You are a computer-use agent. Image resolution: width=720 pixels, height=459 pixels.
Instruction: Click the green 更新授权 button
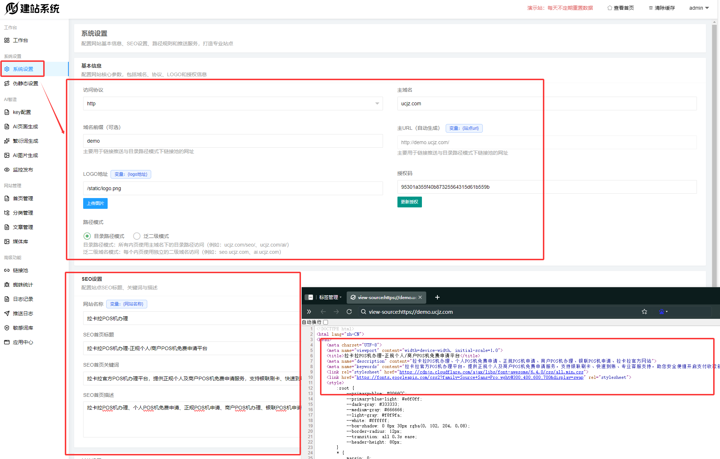pos(409,202)
